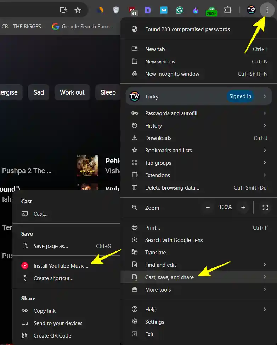
Task: Click the blue M extension icon
Action: tap(164, 10)
